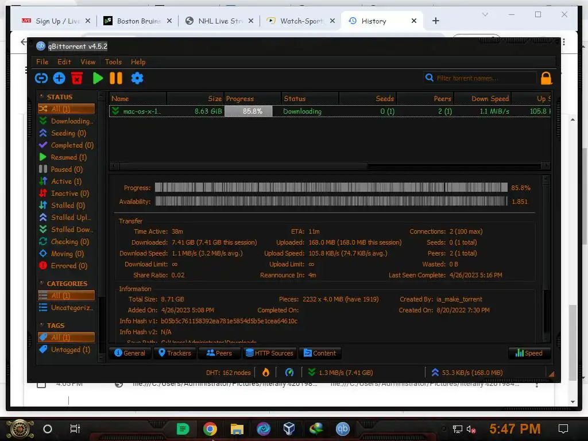The height and width of the screenshot is (441, 588).
Task: Select Untagged (1) tag
Action: (x=66, y=350)
